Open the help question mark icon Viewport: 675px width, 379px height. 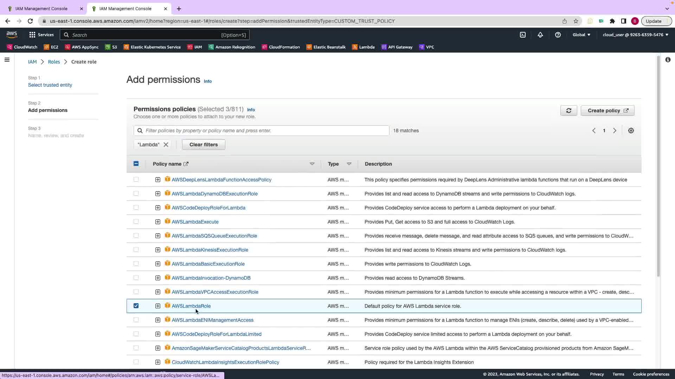(558, 35)
